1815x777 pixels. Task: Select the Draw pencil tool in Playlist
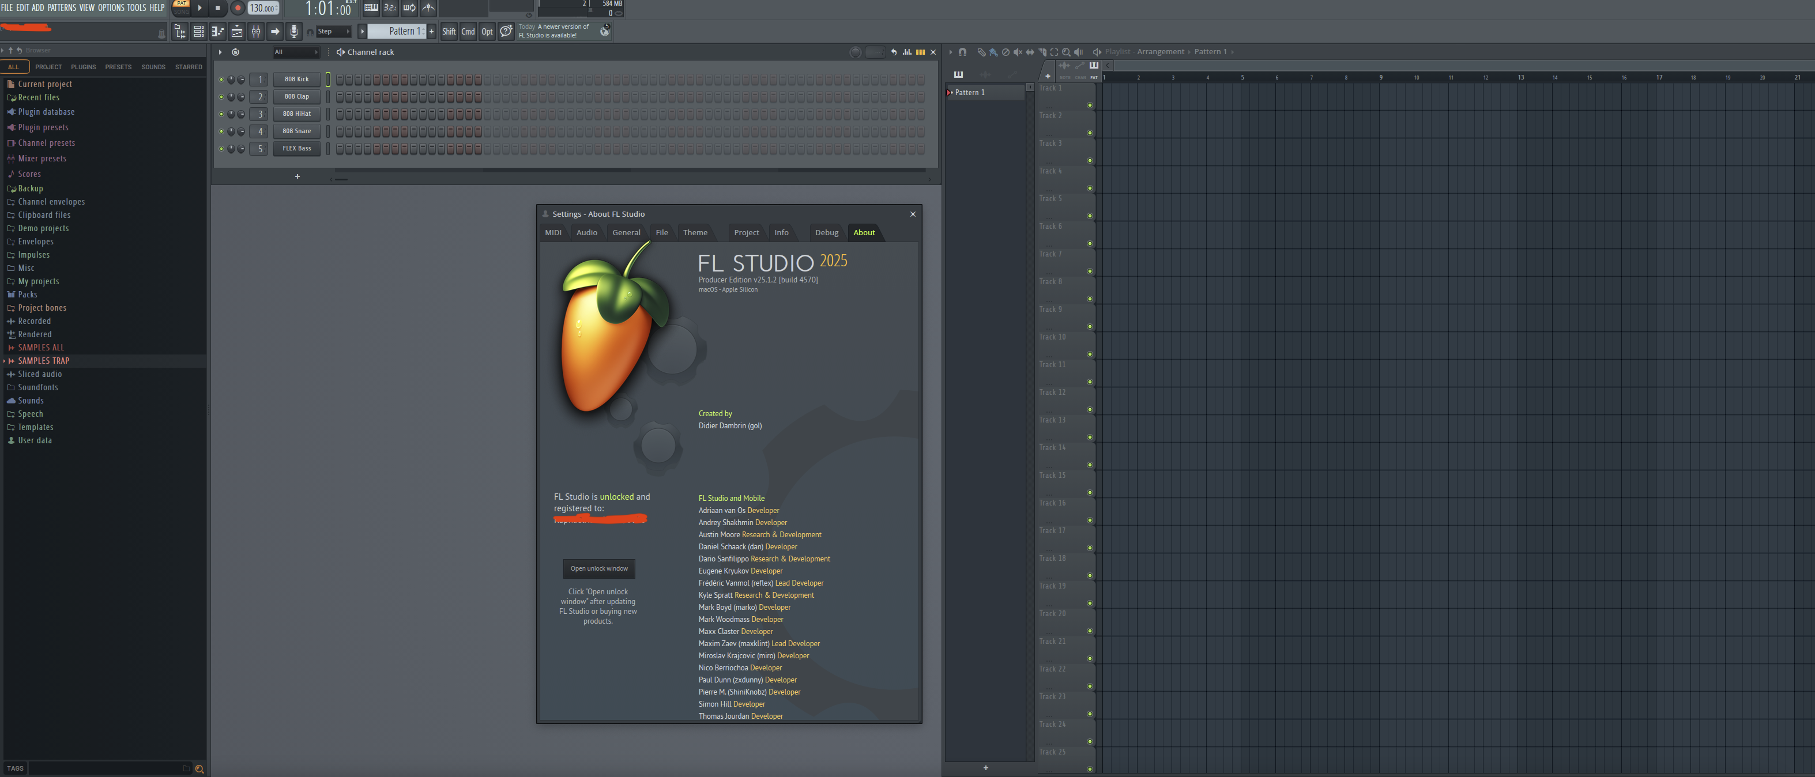point(981,52)
